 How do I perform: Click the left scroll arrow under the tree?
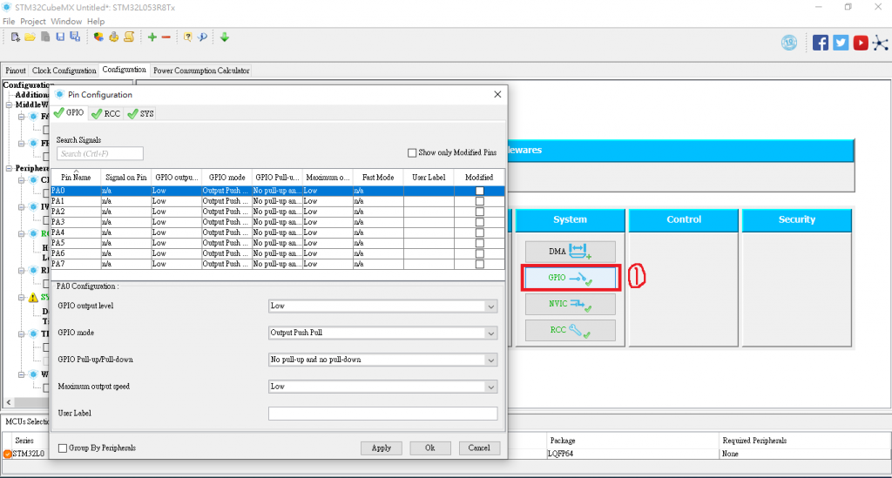(9, 402)
